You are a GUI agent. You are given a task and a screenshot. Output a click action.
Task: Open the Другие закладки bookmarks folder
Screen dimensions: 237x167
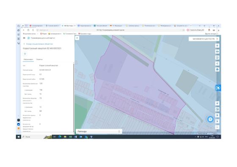211,34
